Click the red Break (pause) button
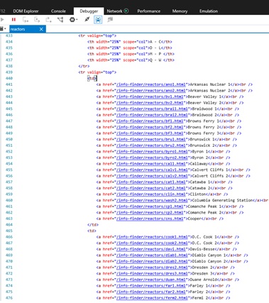The image size is (269, 303). 13,20
